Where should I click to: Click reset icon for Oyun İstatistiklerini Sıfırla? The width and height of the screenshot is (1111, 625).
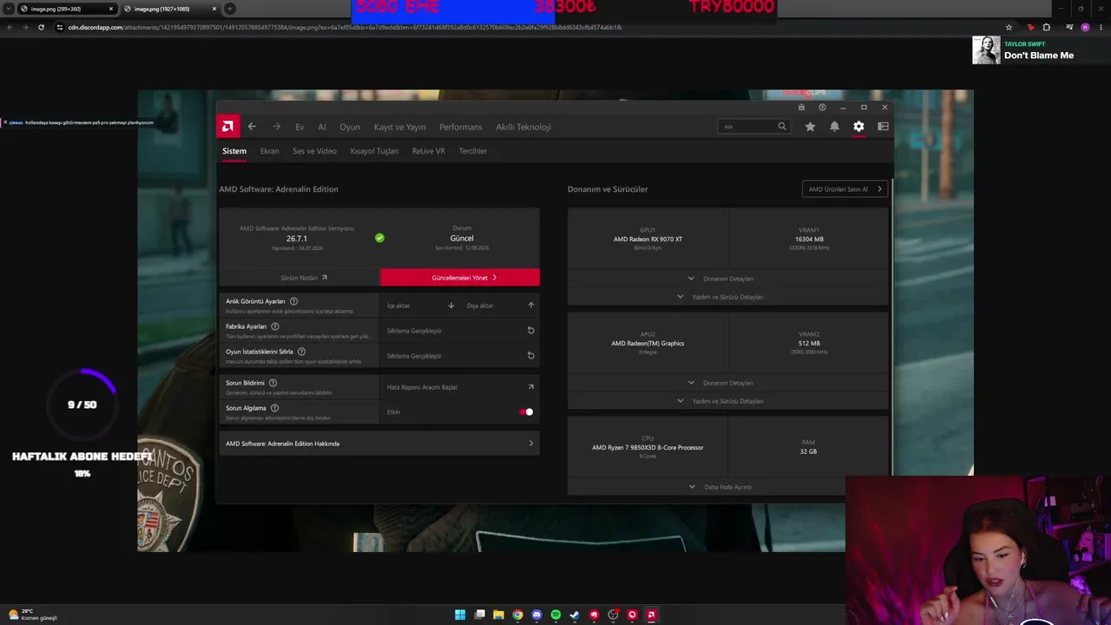pyautogui.click(x=530, y=356)
